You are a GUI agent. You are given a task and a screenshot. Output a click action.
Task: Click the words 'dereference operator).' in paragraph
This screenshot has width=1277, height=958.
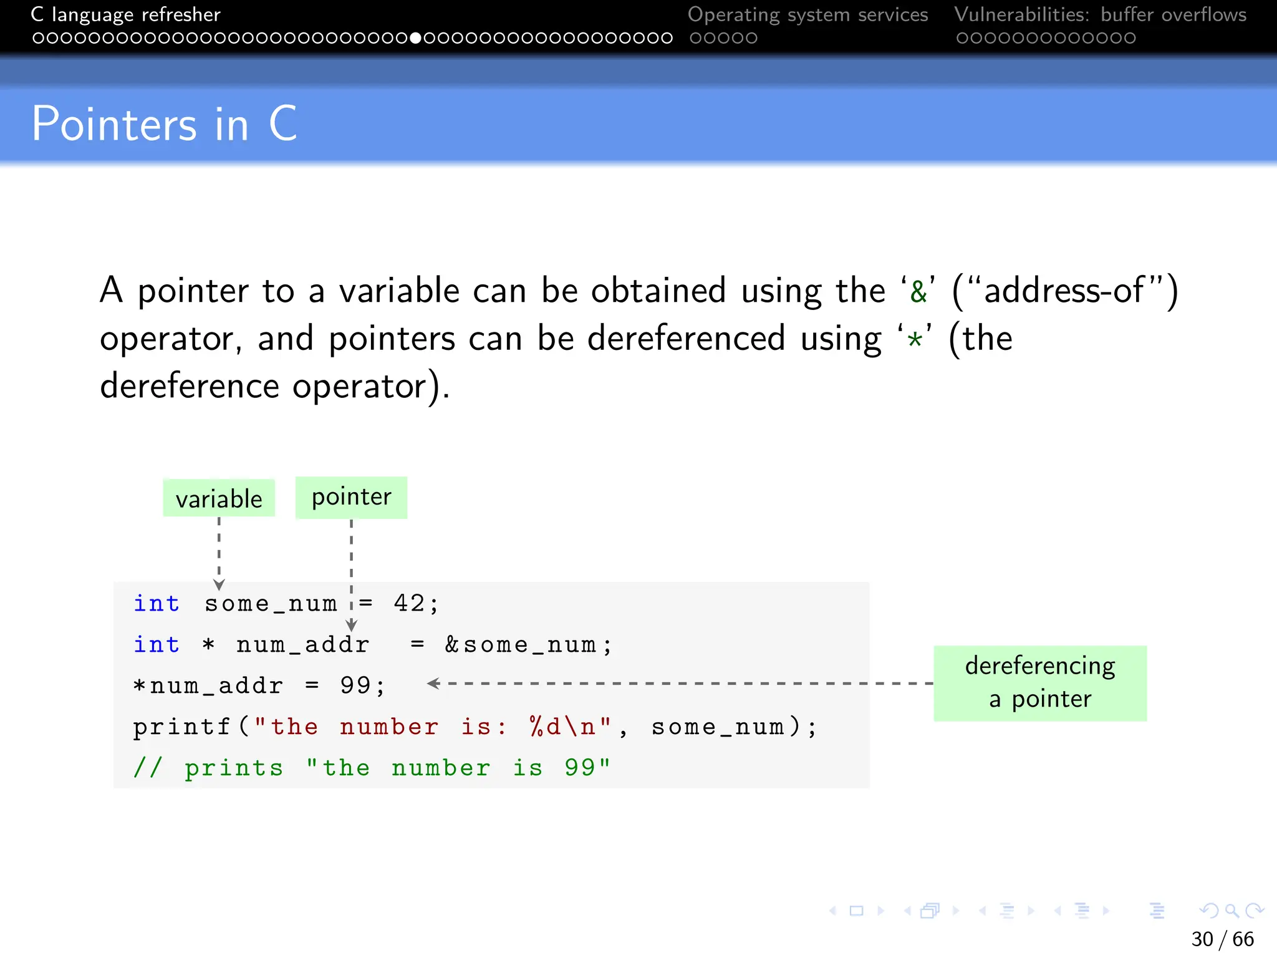pyautogui.click(x=274, y=387)
